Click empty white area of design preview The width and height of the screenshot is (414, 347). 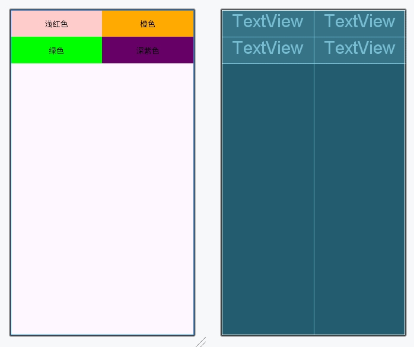coord(102,195)
